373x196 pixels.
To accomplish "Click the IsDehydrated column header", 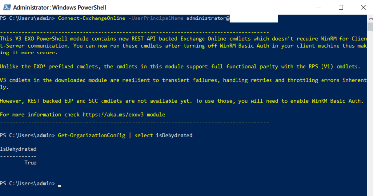I will [x=18, y=149].
